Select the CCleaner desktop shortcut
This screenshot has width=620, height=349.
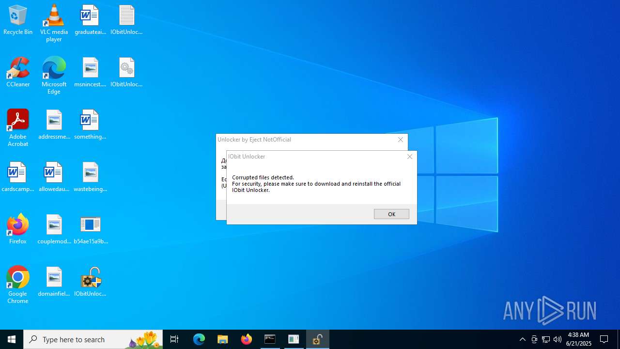tap(18, 73)
